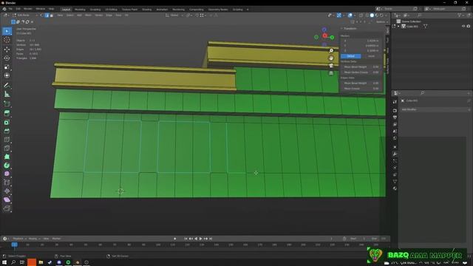Jump to timeline start frame
Image resolution: width=473 pixels, height=266 pixels.
coord(186,239)
